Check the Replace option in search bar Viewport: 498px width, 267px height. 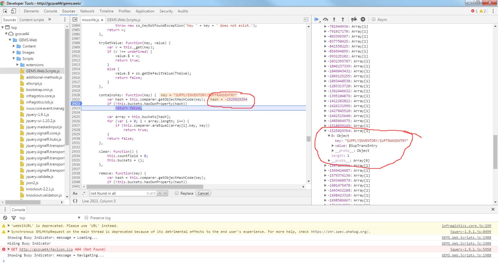177,193
